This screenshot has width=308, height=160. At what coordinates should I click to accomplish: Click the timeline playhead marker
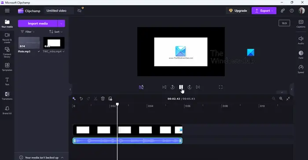point(117,104)
